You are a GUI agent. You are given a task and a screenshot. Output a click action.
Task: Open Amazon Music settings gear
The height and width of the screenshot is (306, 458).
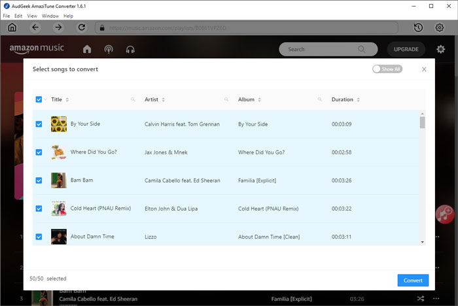[440, 49]
